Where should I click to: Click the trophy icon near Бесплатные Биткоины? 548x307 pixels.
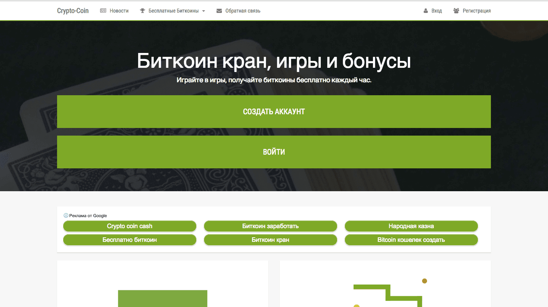(142, 10)
